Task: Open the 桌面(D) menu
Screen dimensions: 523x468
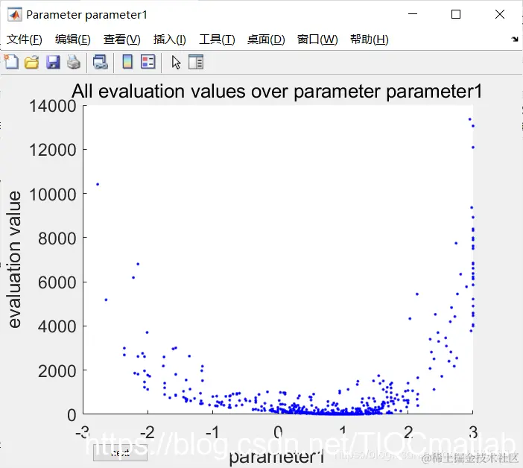Action: [266, 39]
